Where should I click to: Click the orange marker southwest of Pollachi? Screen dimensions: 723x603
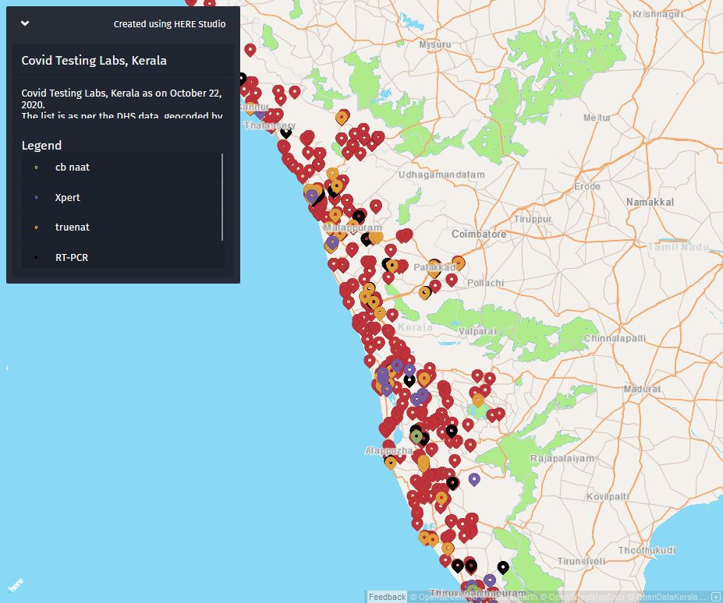tap(425, 292)
